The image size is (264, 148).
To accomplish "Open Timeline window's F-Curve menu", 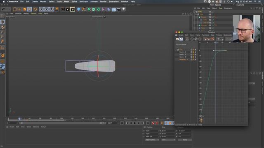I will pyautogui.click(x=219, y=35).
